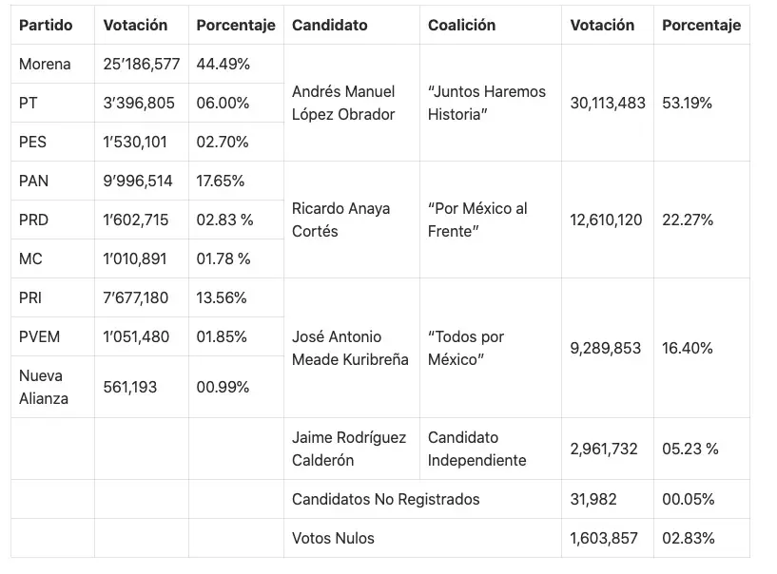Select the PAN vote count 9'996,514
Viewport: 777px width, 574px height.
pyautogui.click(x=138, y=181)
